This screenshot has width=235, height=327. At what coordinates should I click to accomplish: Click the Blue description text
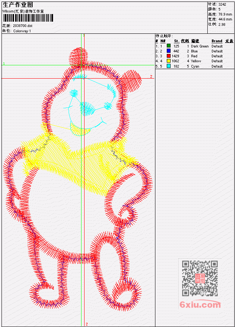coord(194,51)
